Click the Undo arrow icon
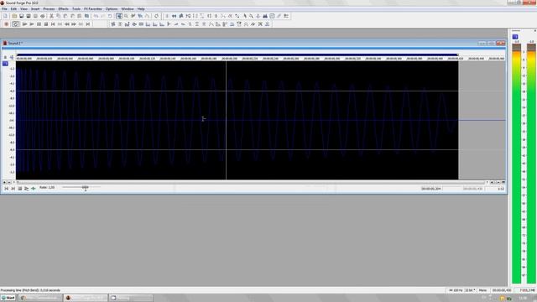Viewport: 537px width, 302px height. pyautogui.click(x=96, y=16)
